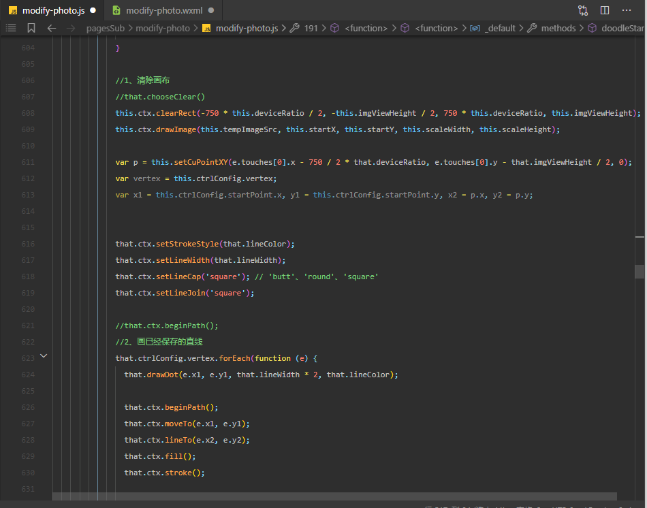Click wrench icon before 191 breadcrumb
The width and height of the screenshot is (647, 508).
click(x=294, y=28)
